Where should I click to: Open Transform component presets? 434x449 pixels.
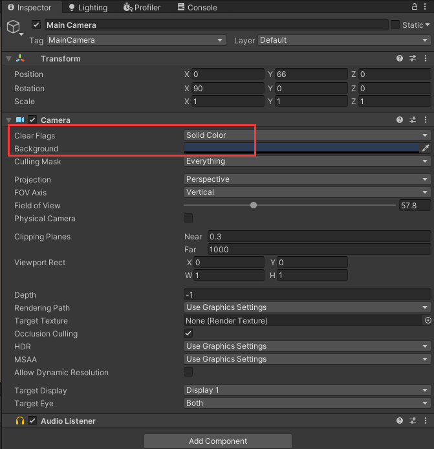pyautogui.click(x=413, y=58)
